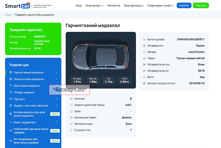The image size is (221, 148).
Task: Click the percent icon for Татвар, хураамж
Action: click(11, 92)
